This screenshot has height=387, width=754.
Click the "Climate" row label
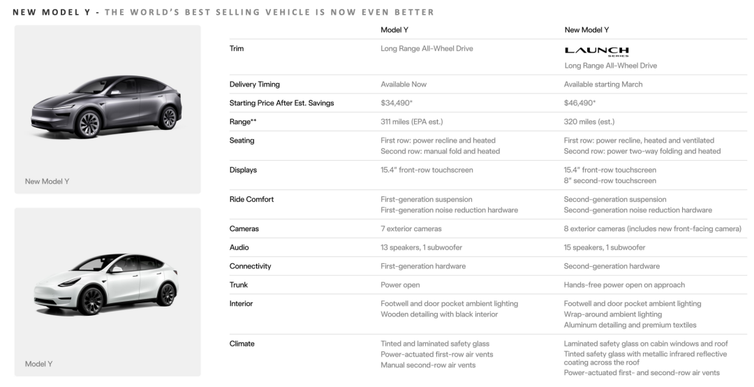242,344
